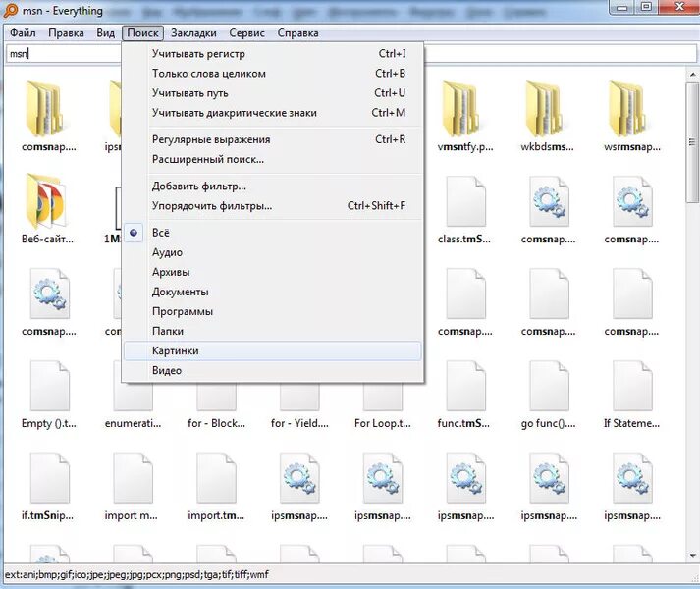700x589 pixels.
Task: Select the Веб-сайт... folder with Chrome icon
Action: [48, 208]
